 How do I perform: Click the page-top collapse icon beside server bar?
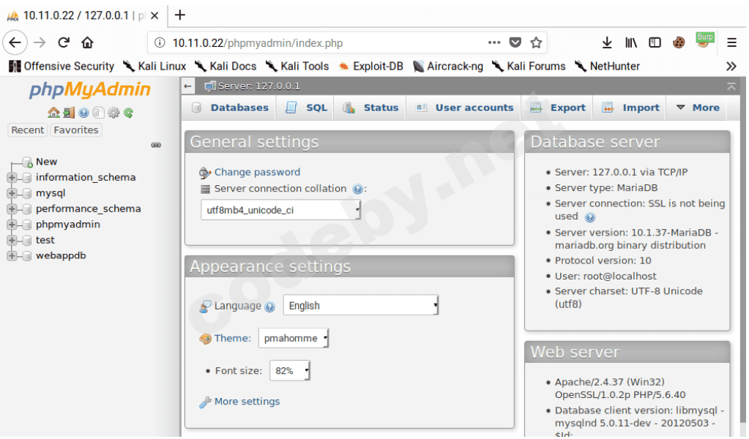pos(731,86)
